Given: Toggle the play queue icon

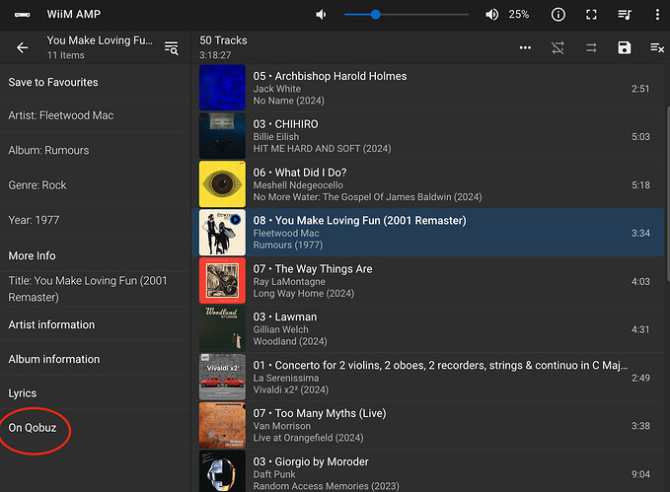Looking at the screenshot, I should pyautogui.click(x=625, y=15).
